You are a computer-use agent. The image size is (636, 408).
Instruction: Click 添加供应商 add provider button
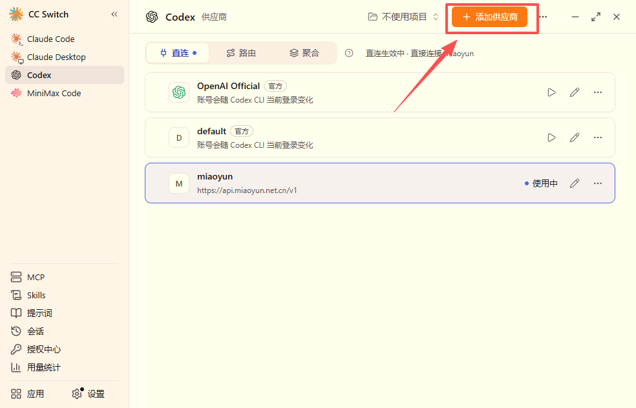click(489, 17)
